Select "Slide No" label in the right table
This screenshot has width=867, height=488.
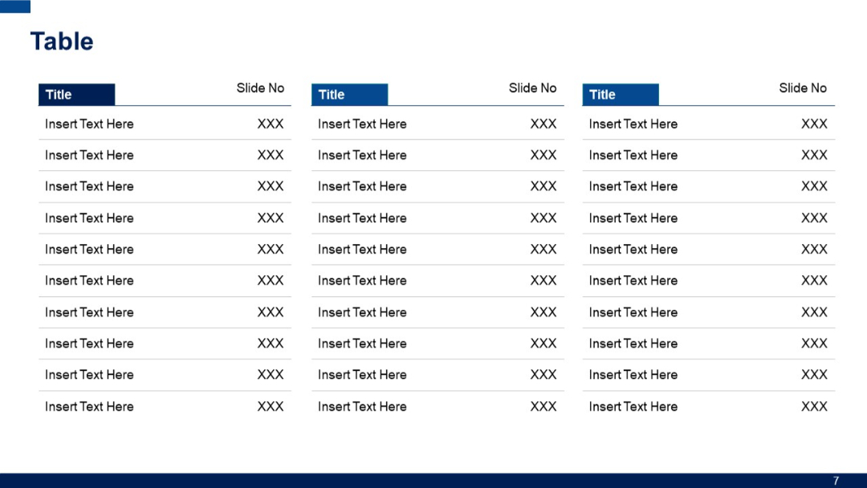click(x=803, y=87)
